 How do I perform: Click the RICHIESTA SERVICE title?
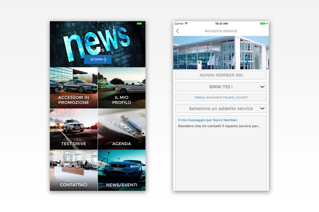coord(221,31)
